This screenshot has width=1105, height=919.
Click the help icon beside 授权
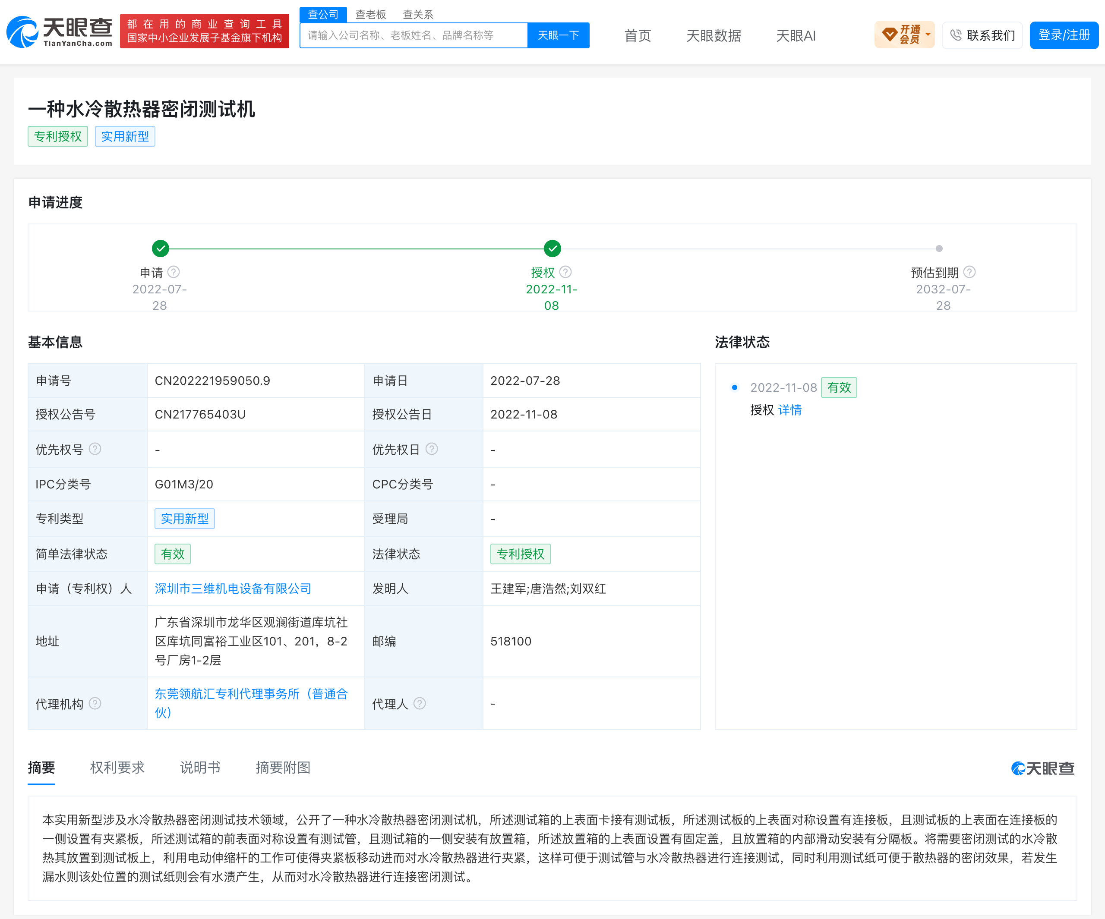tap(565, 273)
